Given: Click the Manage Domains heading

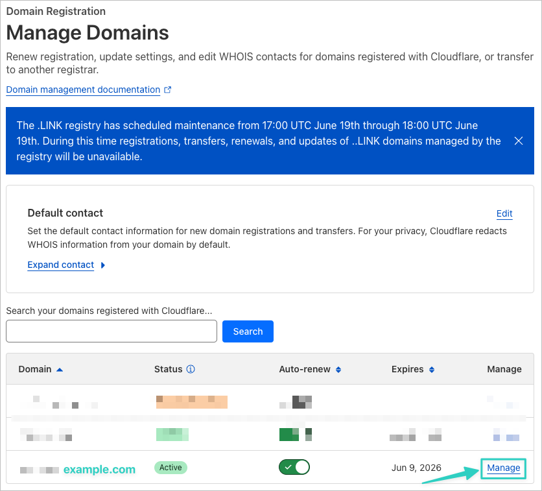Looking at the screenshot, I should coord(88,33).
